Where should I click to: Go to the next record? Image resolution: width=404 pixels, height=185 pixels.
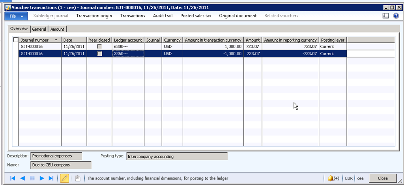pos(42,178)
